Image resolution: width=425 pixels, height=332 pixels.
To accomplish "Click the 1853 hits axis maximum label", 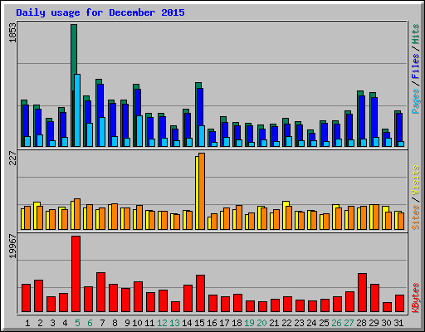I will pos(12,32).
